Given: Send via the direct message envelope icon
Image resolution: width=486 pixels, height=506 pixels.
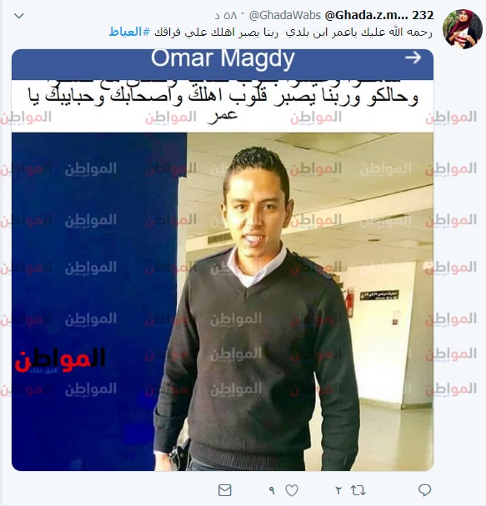Looking at the screenshot, I should click(224, 490).
